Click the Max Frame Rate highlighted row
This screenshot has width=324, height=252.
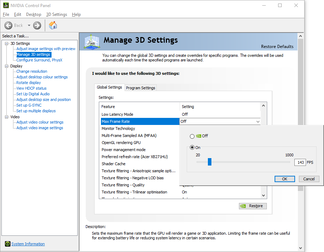tap(140, 121)
